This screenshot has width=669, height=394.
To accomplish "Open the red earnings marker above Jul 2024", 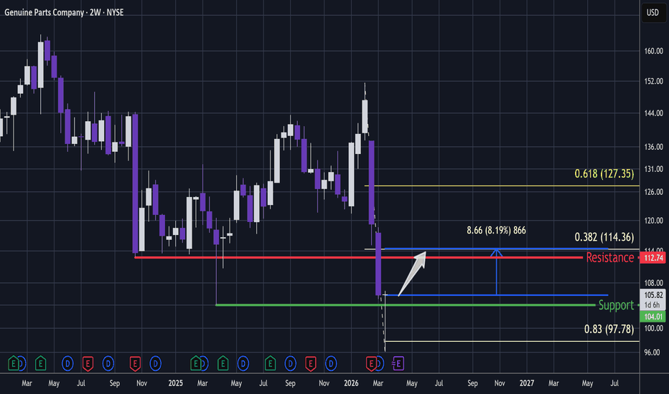I will (x=88, y=363).
